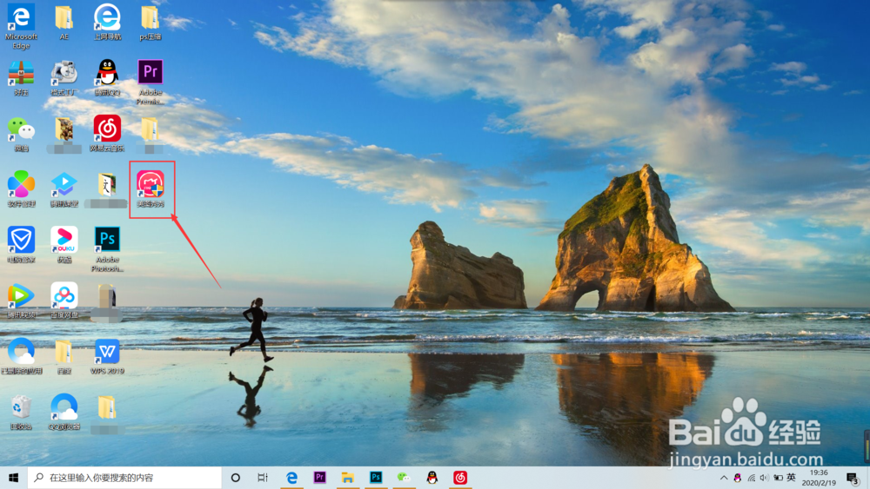The width and height of the screenshot is (870, 489).
Task: Switch to QQ penguin on taskbar
Action: 432,478
